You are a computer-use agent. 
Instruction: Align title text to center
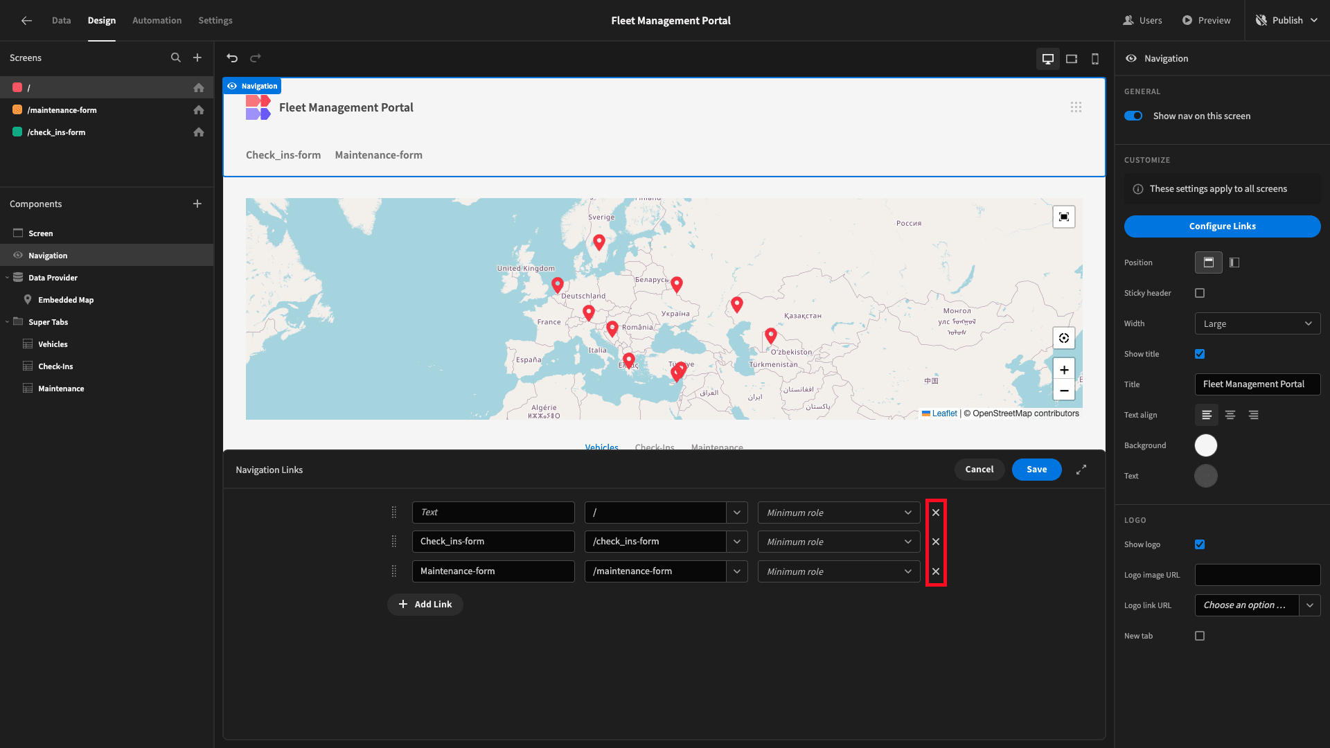[1230, 415]
